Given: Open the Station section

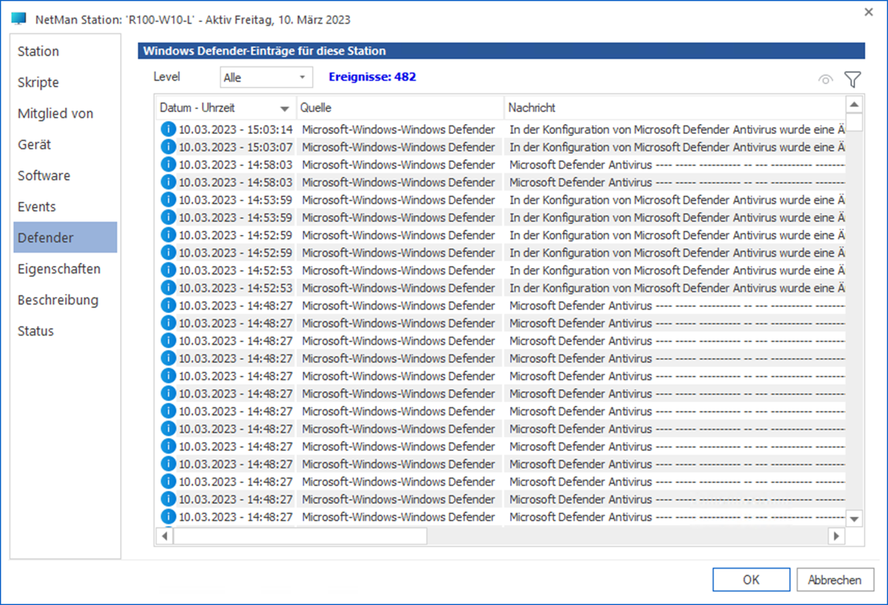Looking at the screenshot, I should pos(38,51).
